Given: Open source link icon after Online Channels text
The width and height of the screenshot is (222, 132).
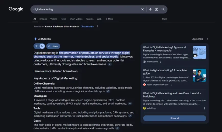Looking at the screenshot, I should (108, 91).
